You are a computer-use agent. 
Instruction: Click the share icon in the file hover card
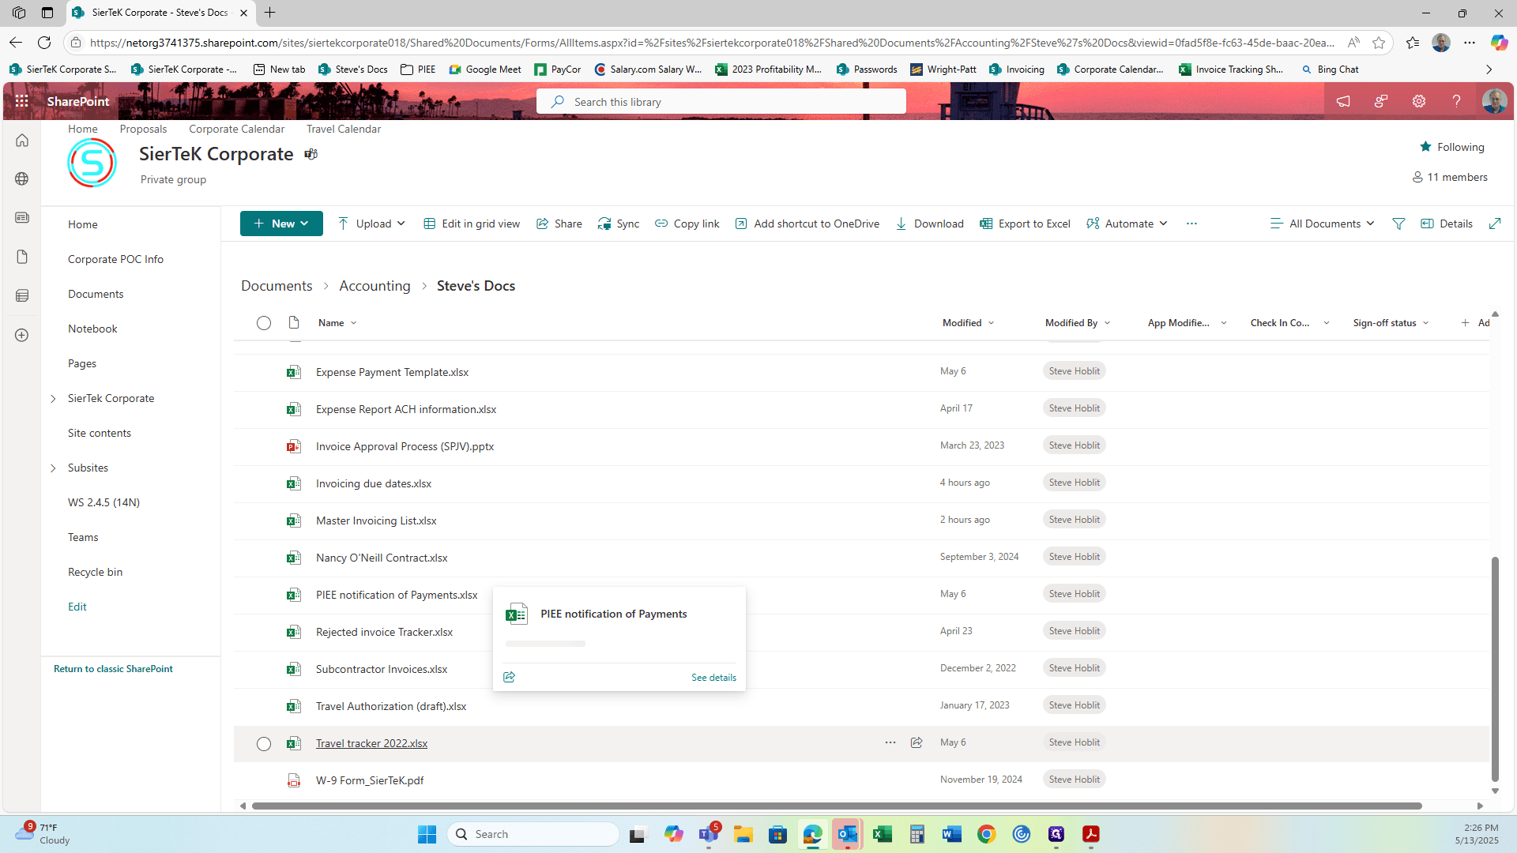point(510,677)
